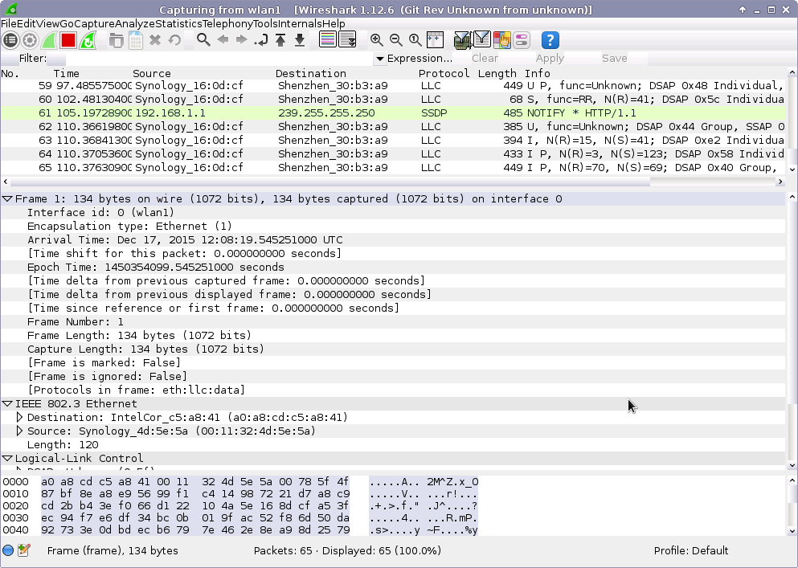Reset zoom to normal size

pyautogui.click(x=415, y=40)
